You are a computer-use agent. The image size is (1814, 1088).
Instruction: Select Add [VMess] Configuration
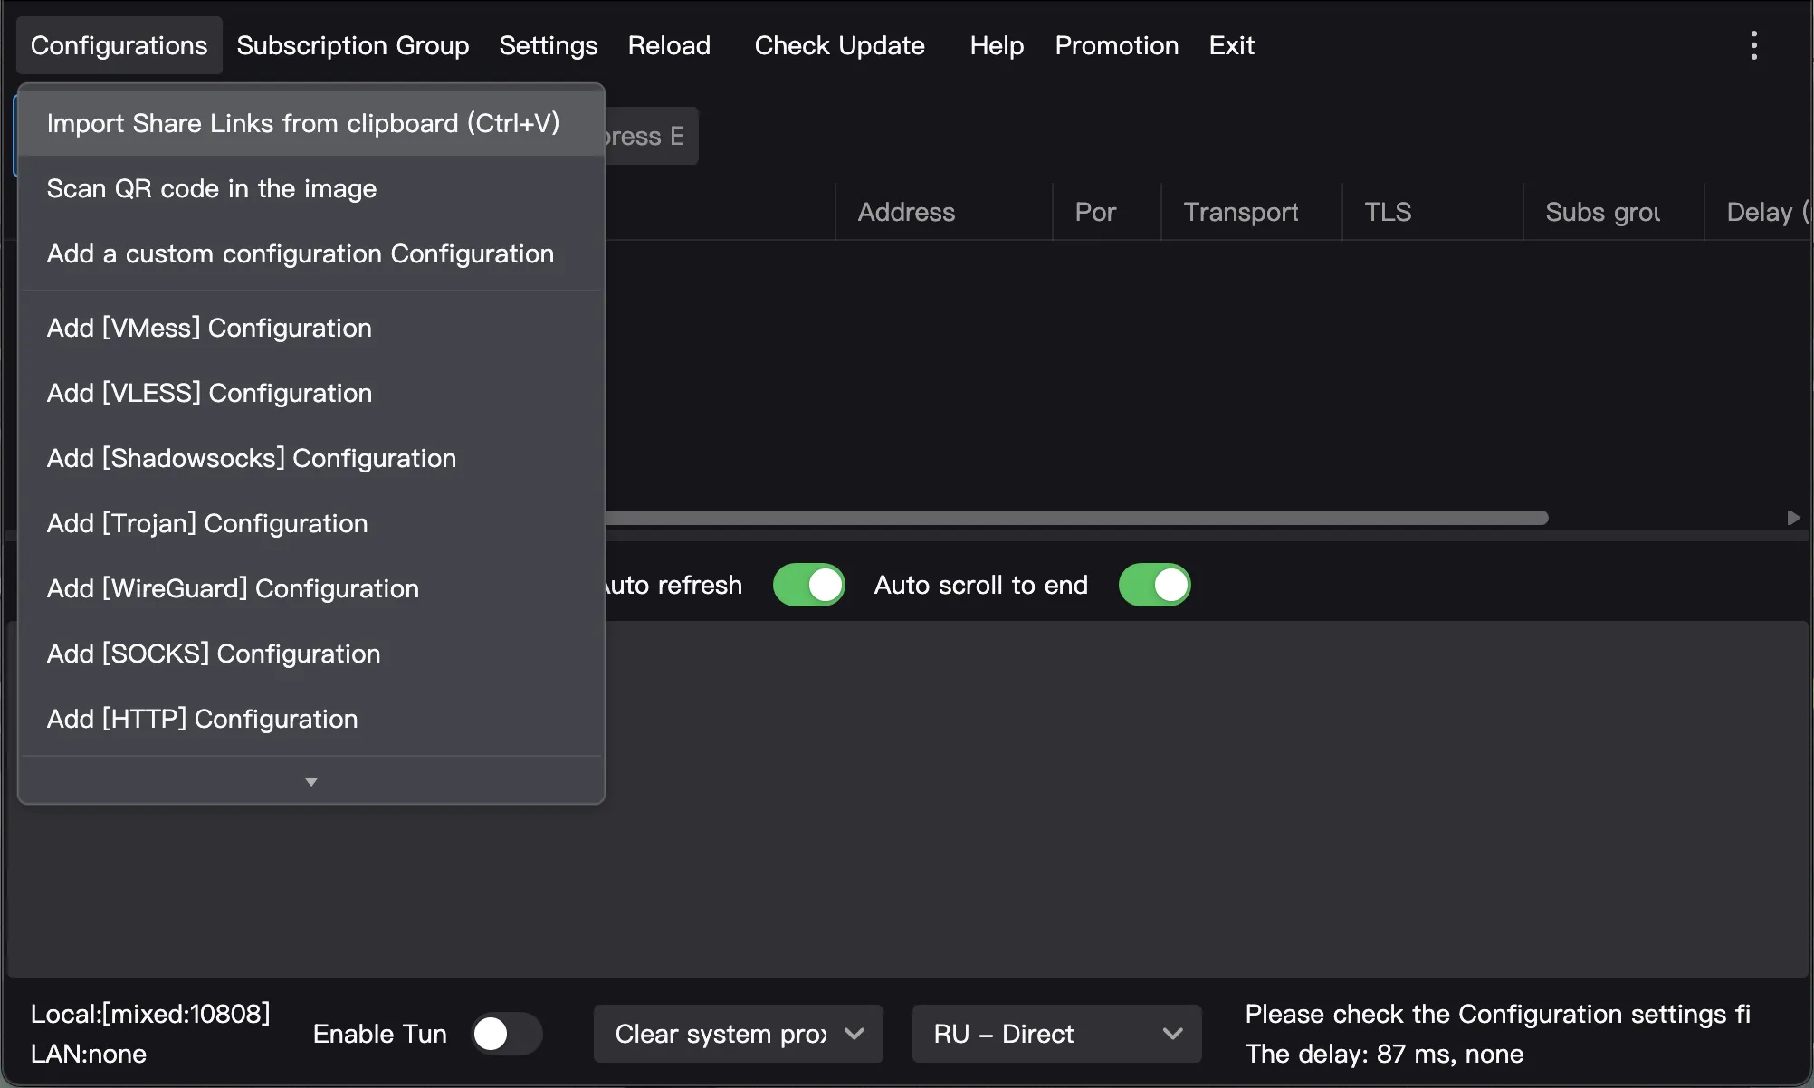point(209,328)
